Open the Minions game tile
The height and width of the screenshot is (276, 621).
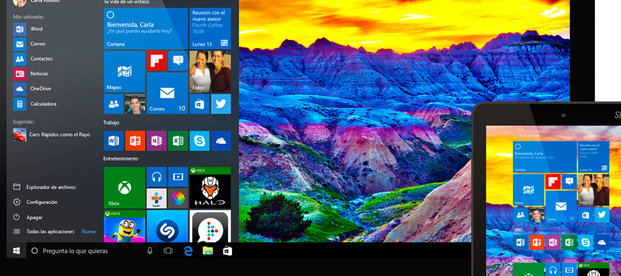point(124,226)
